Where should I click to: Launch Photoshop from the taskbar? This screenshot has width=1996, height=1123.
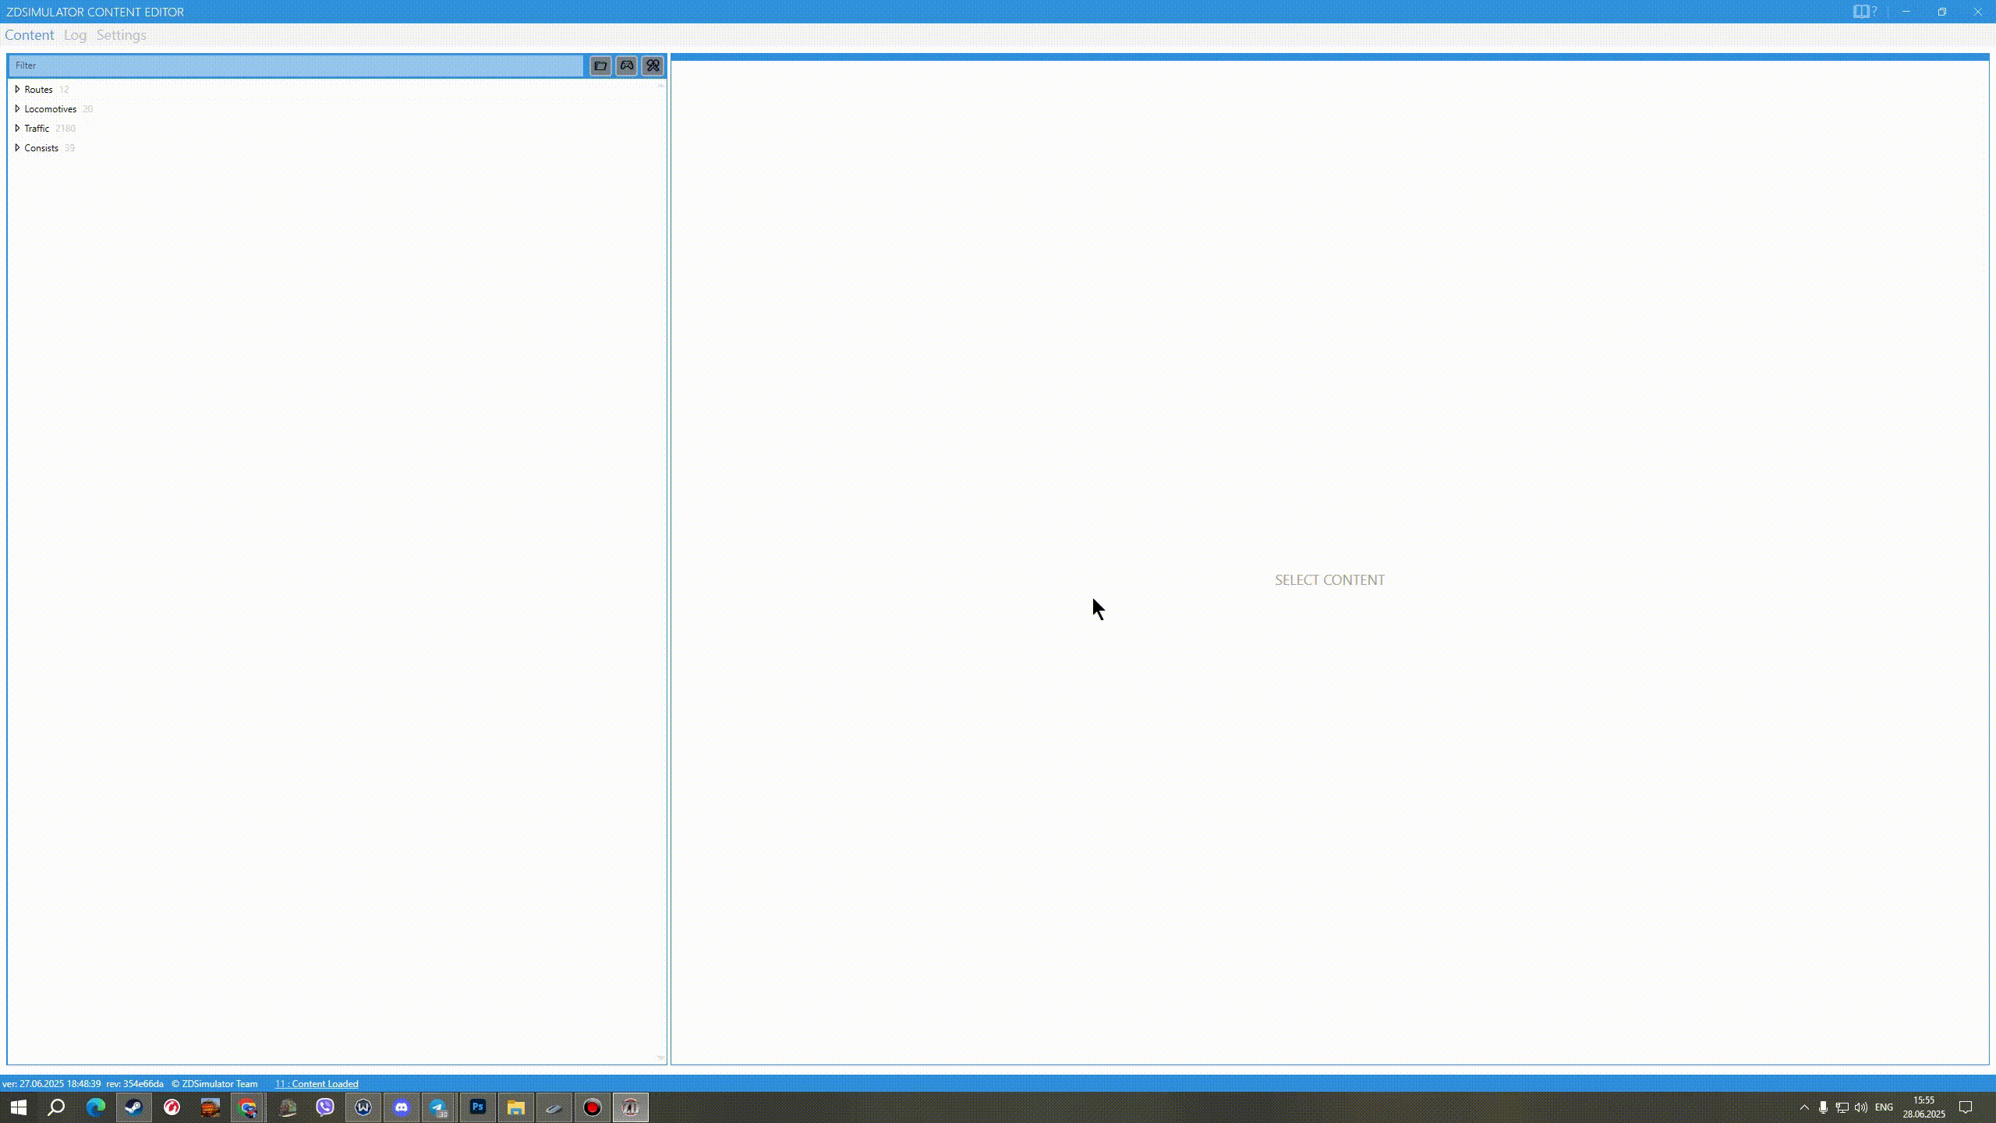point(478,1107)
